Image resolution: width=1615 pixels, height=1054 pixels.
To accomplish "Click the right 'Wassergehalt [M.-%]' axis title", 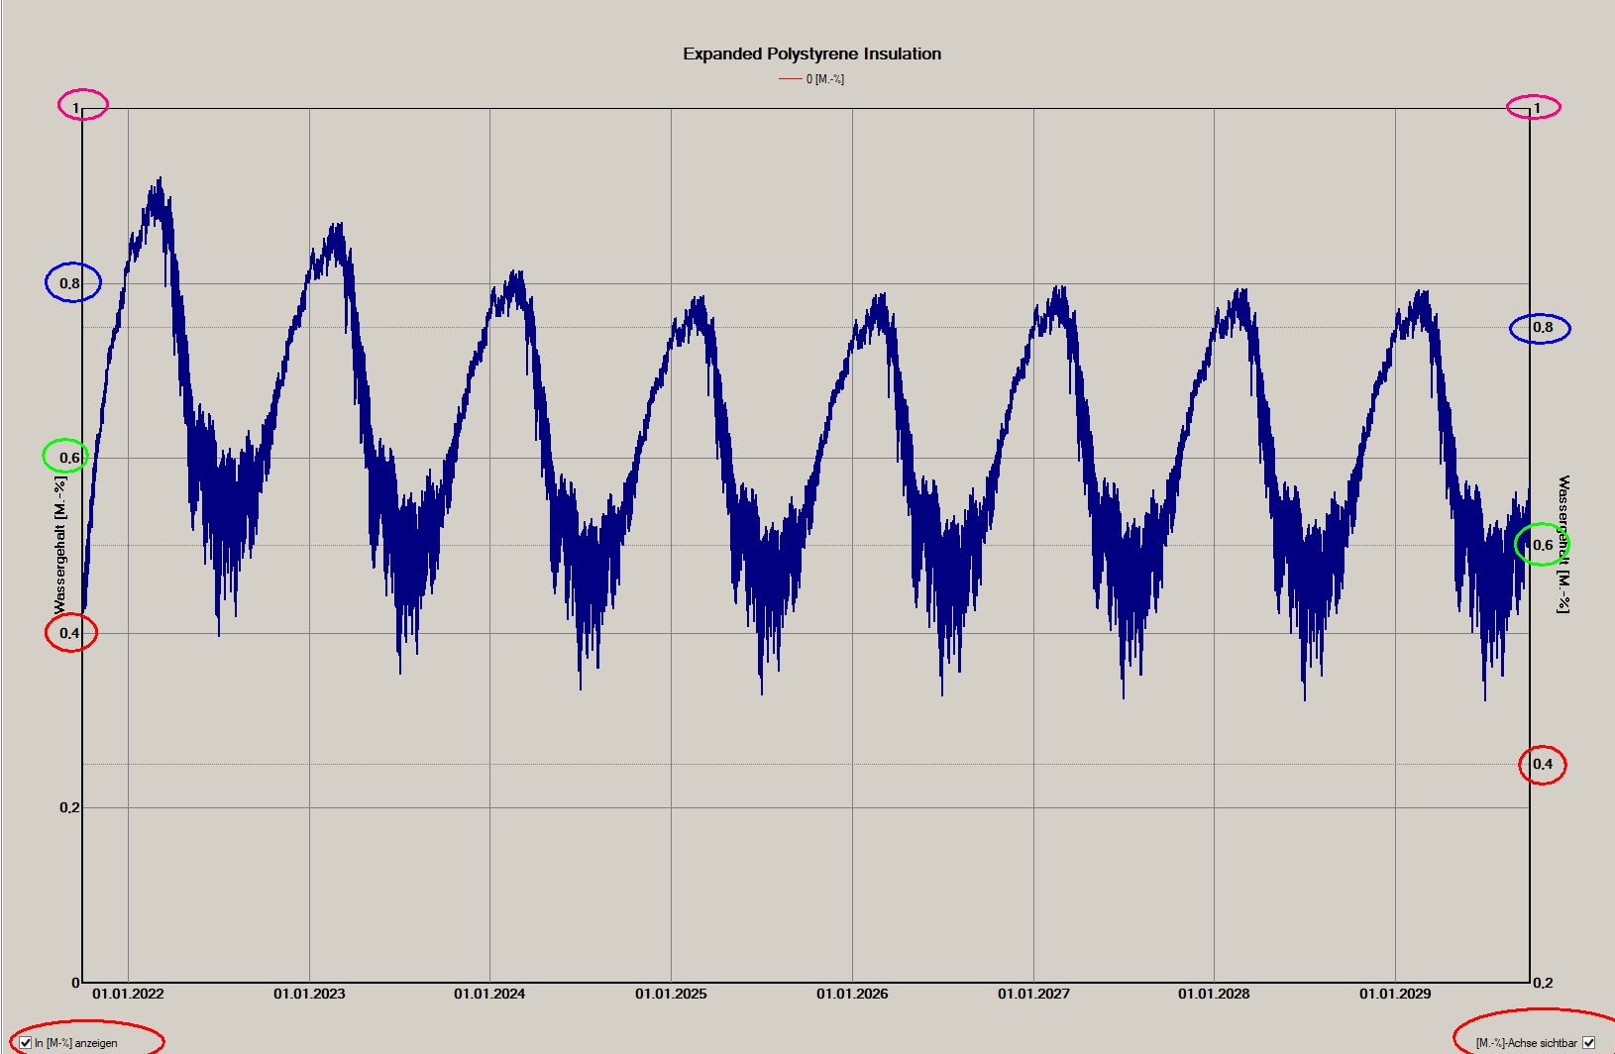I will (1563, 544).
